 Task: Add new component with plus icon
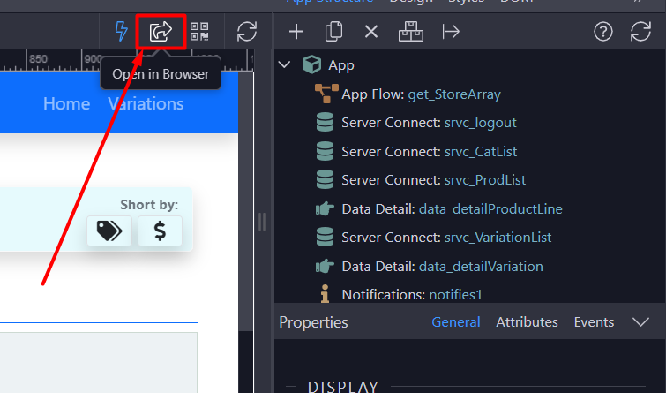pos(296,32)
